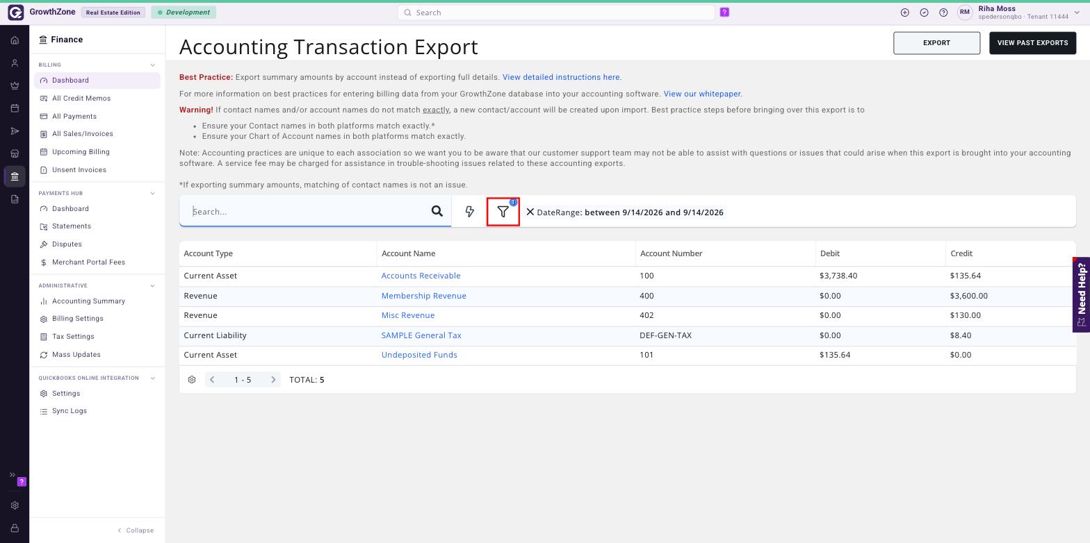Open the help question-mark circle icon
The image size is (1090, 543).
pos(943,12)
